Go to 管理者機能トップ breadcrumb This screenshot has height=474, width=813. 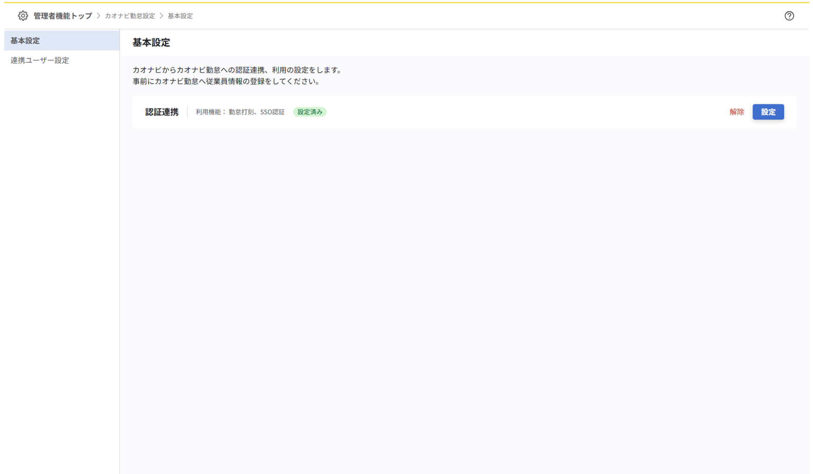coord(62,16)
